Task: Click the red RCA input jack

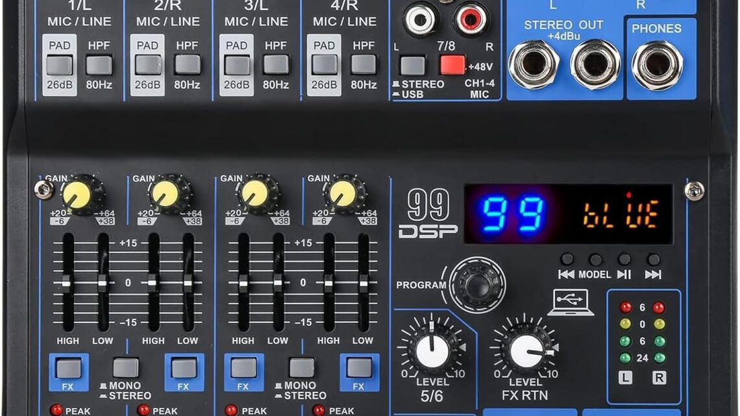Action: pos(470,19)
